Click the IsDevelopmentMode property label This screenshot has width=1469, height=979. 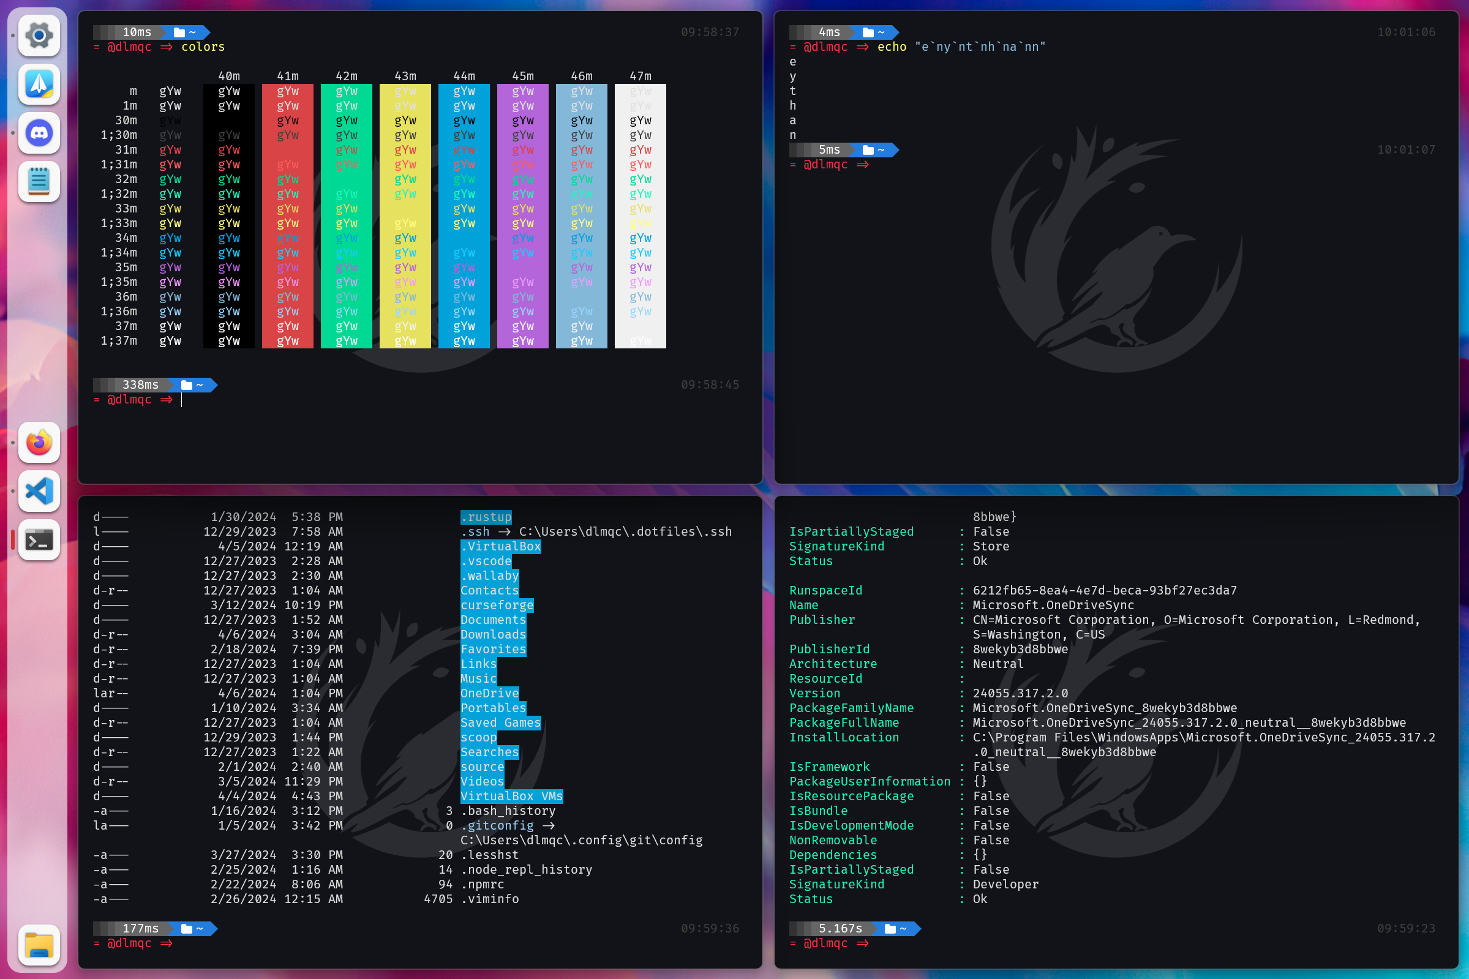pyautogui.click(x=851, y=825)
